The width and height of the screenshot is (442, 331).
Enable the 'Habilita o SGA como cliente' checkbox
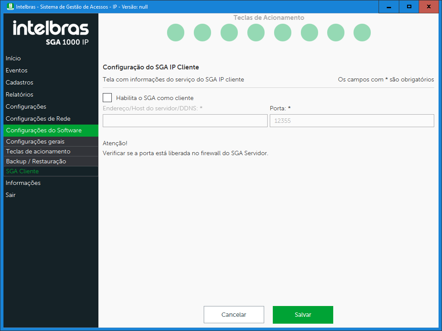pos(107,98)
